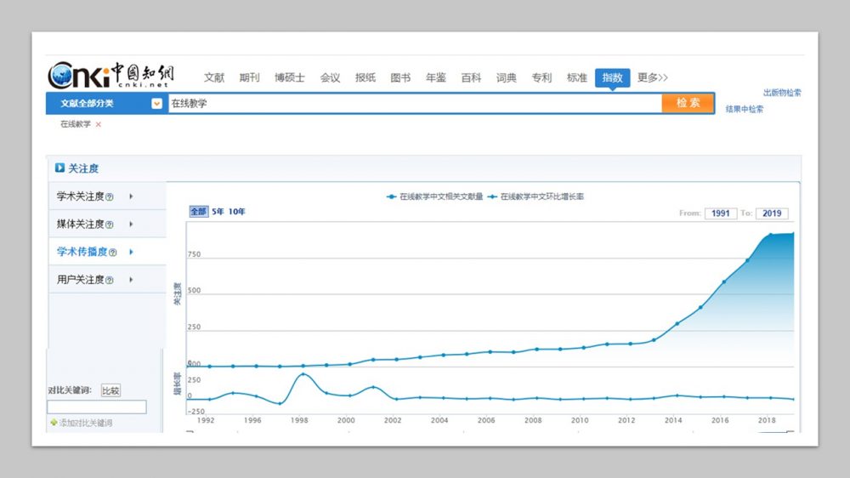Click the 比较 compare button
The width and height of the screenshot is (850, 478).
pyautogui.click(x=110, y=391)
